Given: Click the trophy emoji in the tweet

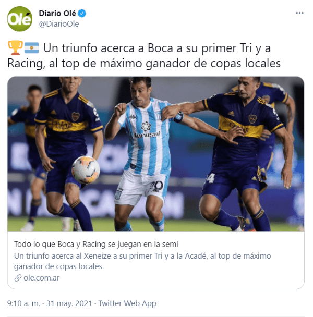Looking at the screenshot, I should [x=15, y=48].
